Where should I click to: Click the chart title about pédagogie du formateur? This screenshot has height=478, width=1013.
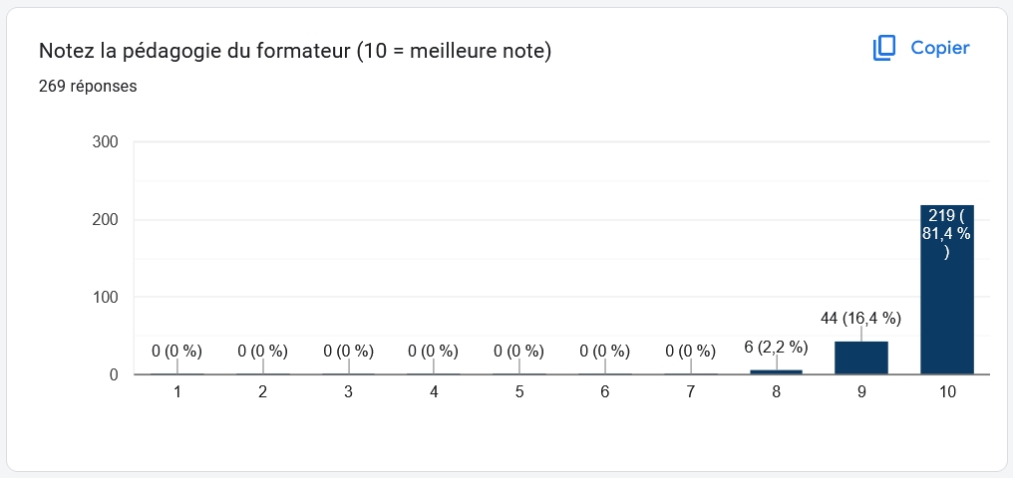tap(294, 51)
